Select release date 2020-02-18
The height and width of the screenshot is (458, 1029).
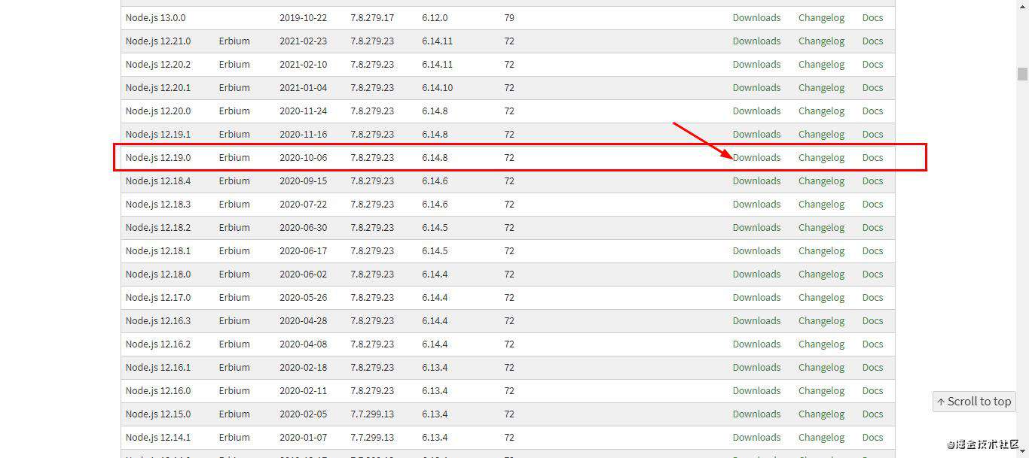tap(304, 367)
